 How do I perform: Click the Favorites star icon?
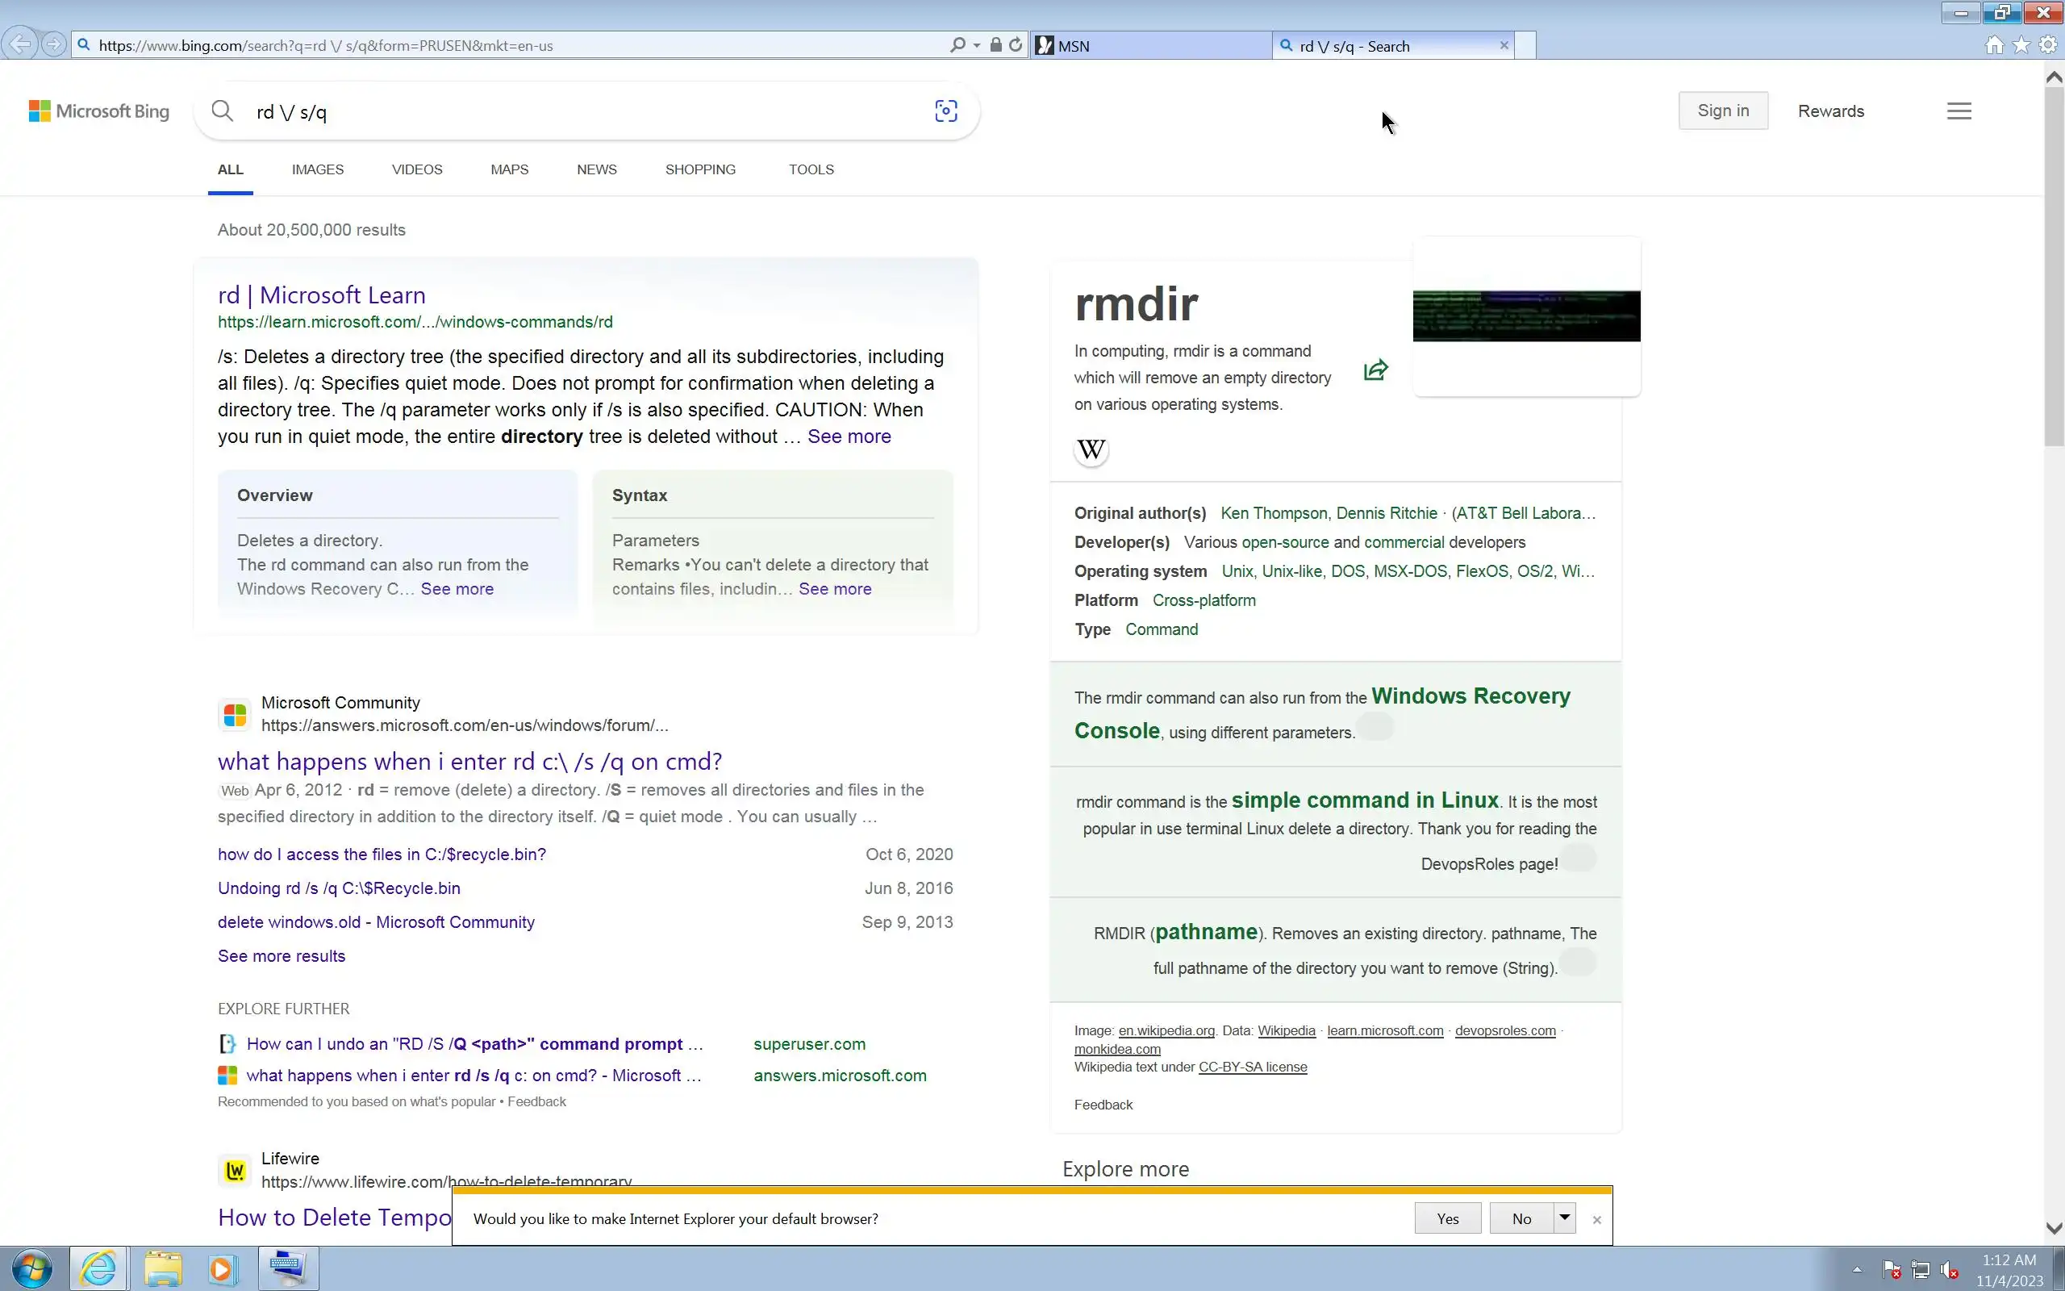(x=2021, y=45)
